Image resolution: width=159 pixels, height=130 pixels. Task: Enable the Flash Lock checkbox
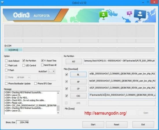tap(6, 65)
